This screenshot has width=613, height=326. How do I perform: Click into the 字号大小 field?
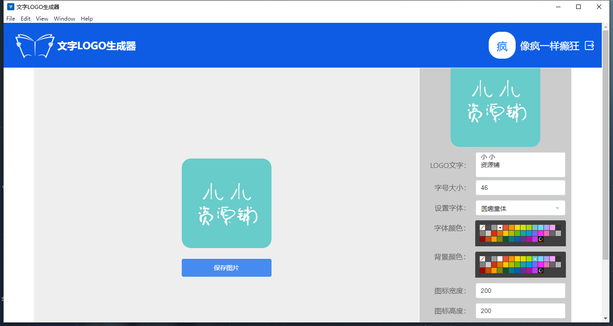click(520, 188)
